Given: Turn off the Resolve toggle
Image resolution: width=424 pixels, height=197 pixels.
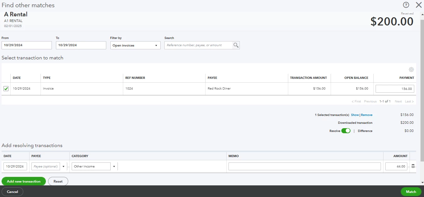Looking at the screenshot, I should [x=346, y=131].
